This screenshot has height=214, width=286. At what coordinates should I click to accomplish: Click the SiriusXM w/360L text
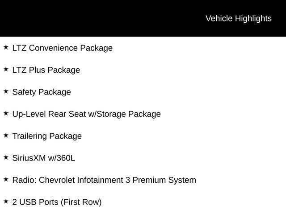coord(43,158)
